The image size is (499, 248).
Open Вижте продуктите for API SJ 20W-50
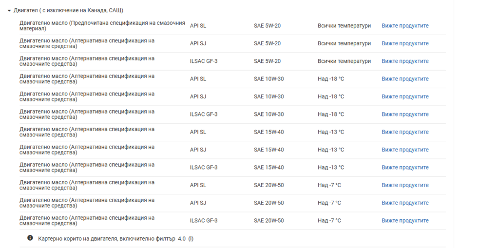pyautogui.click(x=405, y=203)
